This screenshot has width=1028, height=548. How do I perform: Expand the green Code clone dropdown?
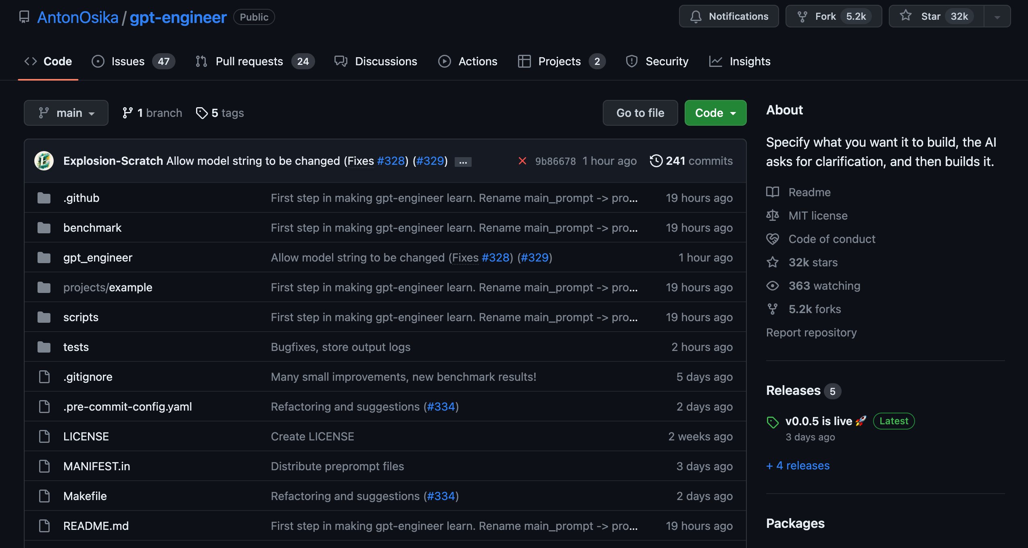pyautogui.click(x=715, y=113)
